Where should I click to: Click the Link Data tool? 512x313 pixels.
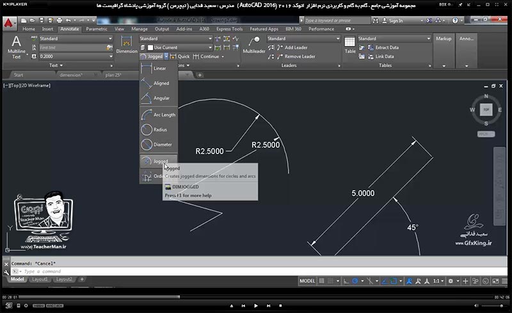[381, 56]
